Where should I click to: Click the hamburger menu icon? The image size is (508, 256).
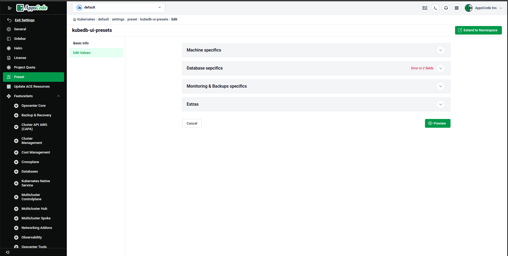[x=10, y=8]
